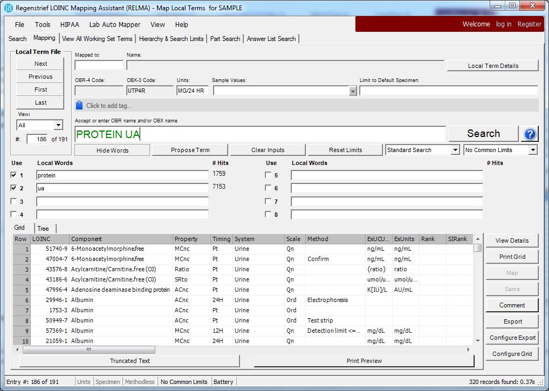549x391 pixels.
Task: Jump to Last local term
Action: point(40,102)
